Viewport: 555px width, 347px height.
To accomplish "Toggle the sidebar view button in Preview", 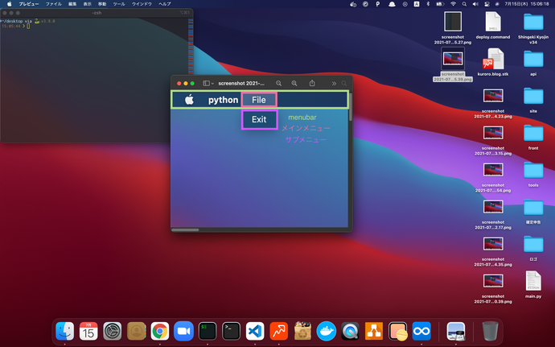I will pos(206,83).
